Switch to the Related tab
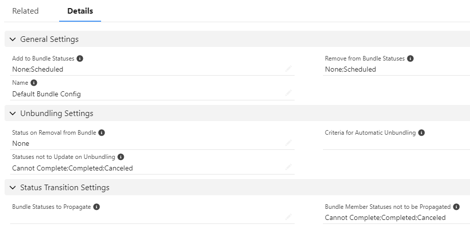 25,11
